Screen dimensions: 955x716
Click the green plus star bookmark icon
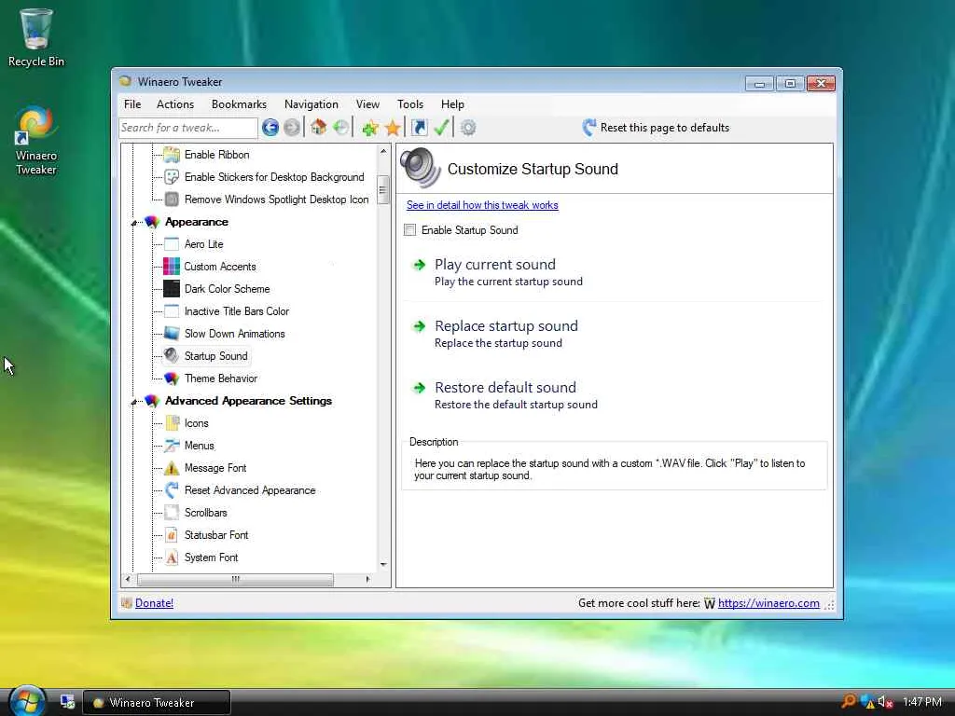(369, 127)
